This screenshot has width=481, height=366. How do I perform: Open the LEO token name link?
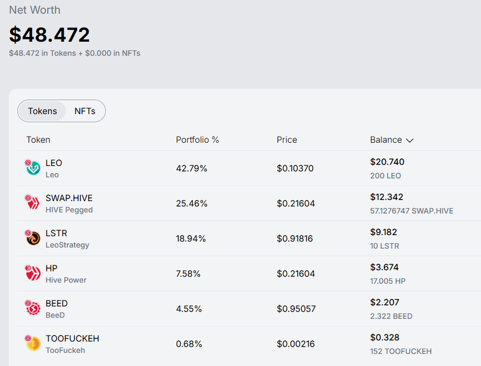coord(54,163)
